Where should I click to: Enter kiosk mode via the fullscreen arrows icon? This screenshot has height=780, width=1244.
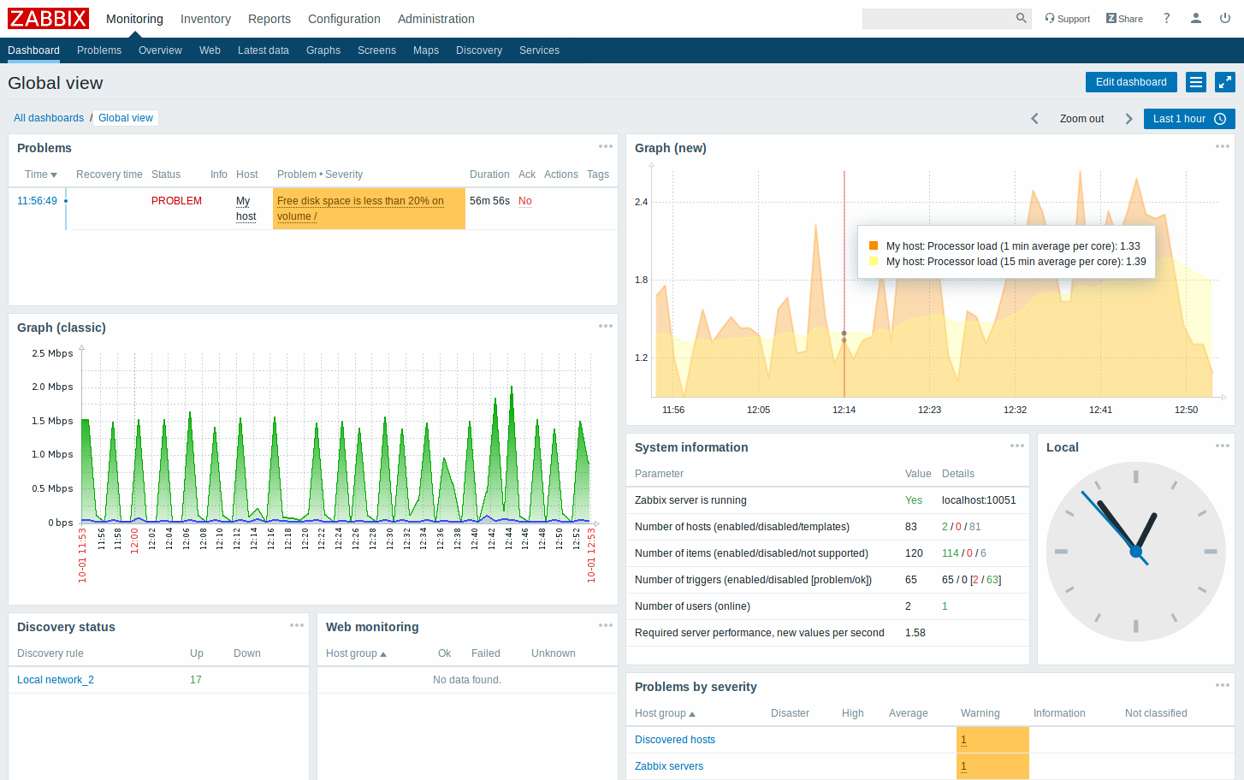(1225, 82)
